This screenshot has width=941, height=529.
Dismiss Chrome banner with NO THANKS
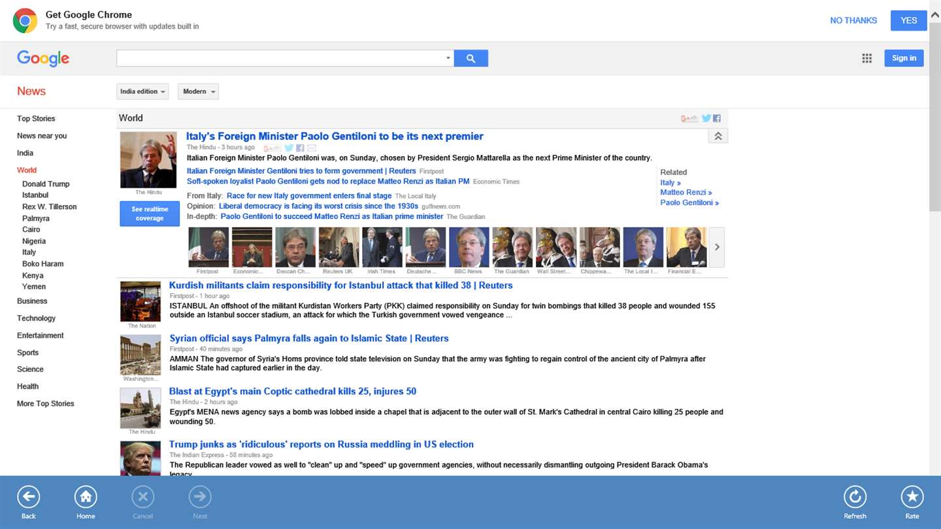coord(853,20)
